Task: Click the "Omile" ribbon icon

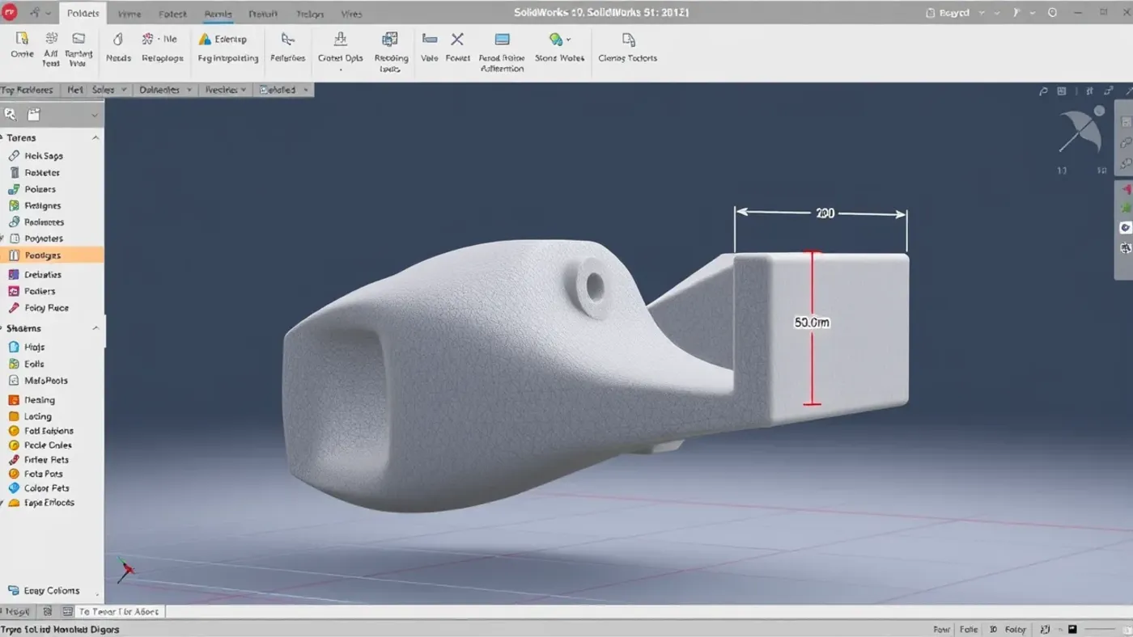Action: pyautogui.click(x=22, y=39)
